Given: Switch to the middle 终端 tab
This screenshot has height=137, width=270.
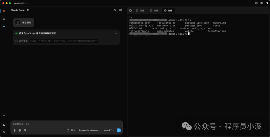Looking at the screenshot, I should pos(154,10).
